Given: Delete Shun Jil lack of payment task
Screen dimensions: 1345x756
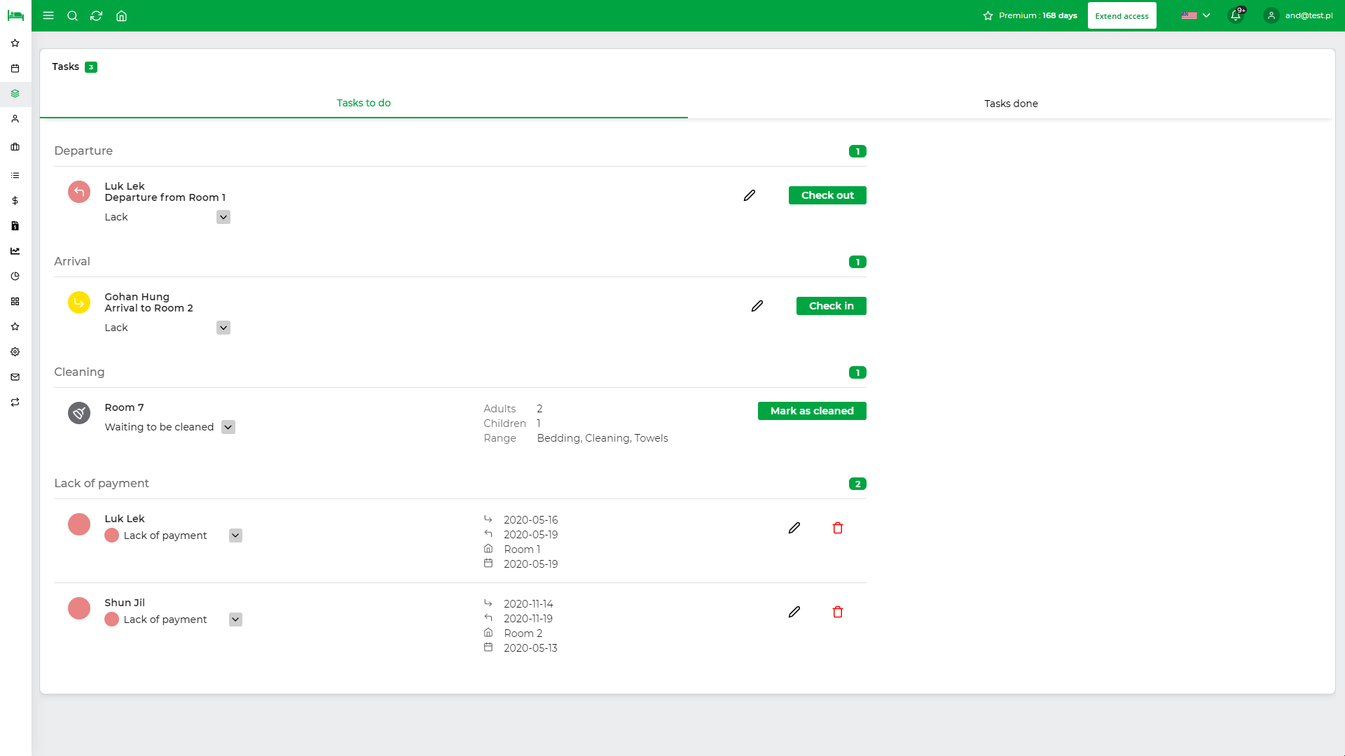Looking at the screenshot, I should tap(838, 612).
